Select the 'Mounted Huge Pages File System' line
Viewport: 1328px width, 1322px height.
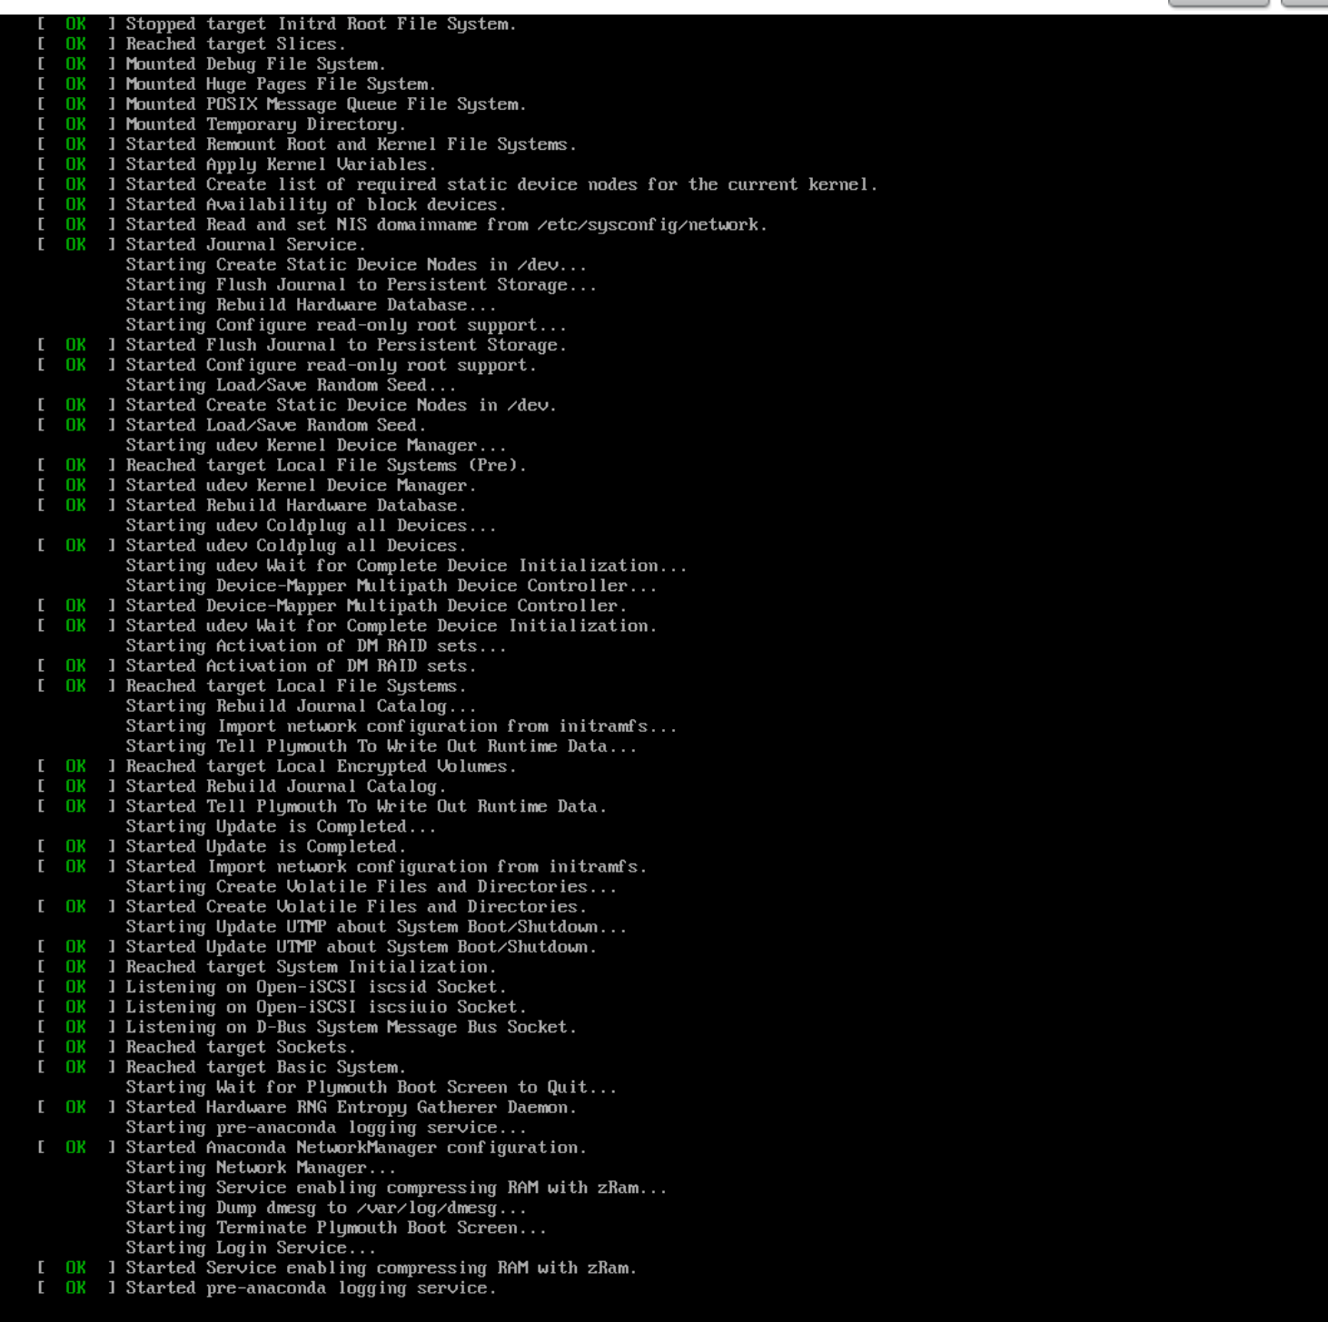[280, 84]
